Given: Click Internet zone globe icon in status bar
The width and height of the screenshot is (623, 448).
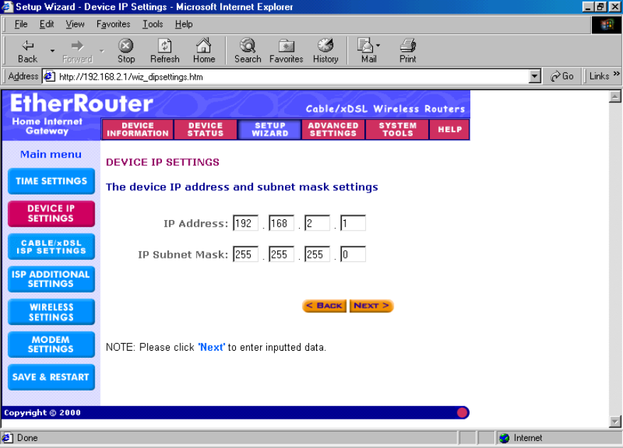Looking at the screenshot, I should pos(504,438).
